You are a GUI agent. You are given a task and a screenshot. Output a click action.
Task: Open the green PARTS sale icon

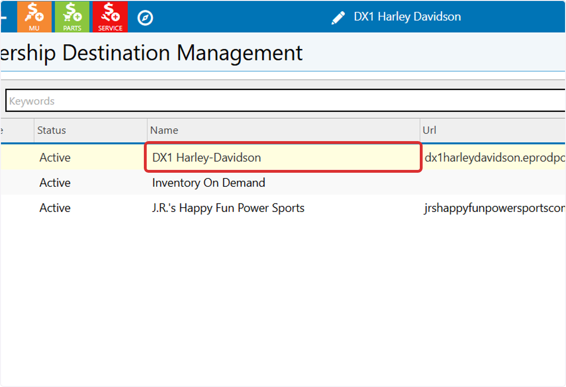click(72, 17)
